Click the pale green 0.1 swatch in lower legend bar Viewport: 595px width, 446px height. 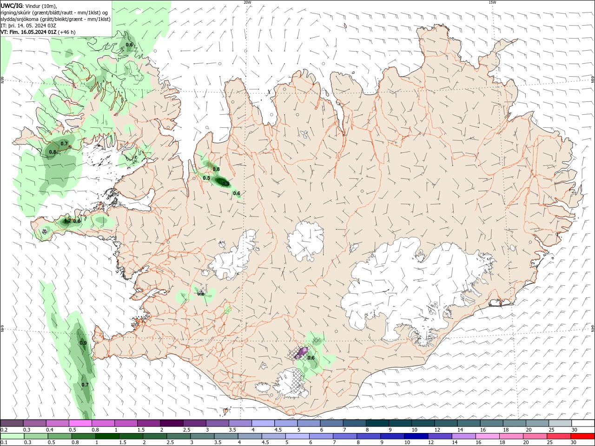click(12, 436)
